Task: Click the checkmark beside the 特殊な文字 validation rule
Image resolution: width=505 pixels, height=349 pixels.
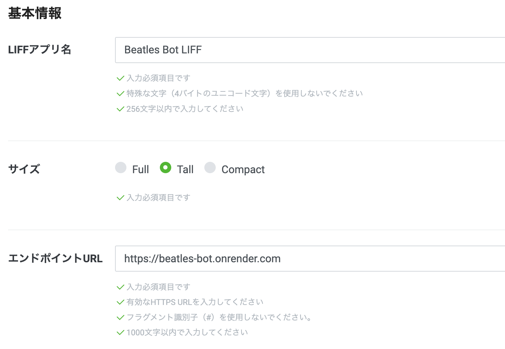Action: pos(120,93)
